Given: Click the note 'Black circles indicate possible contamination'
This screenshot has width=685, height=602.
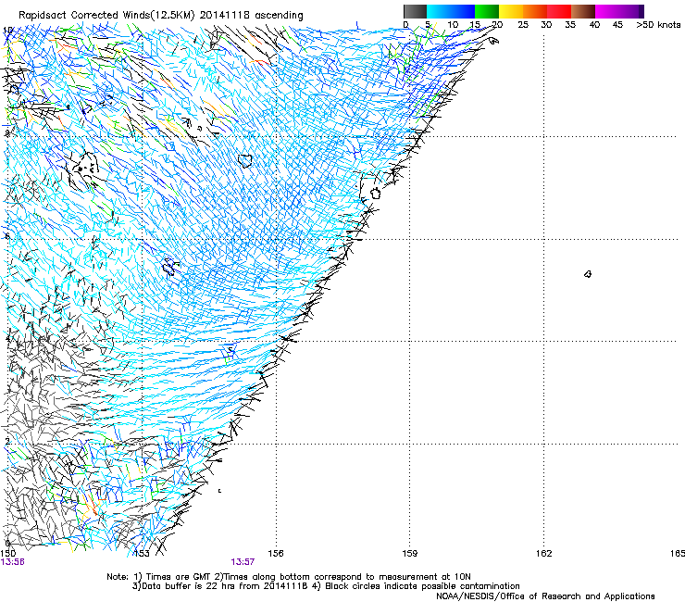Looking at the screenshot, I should coord(422,586).
